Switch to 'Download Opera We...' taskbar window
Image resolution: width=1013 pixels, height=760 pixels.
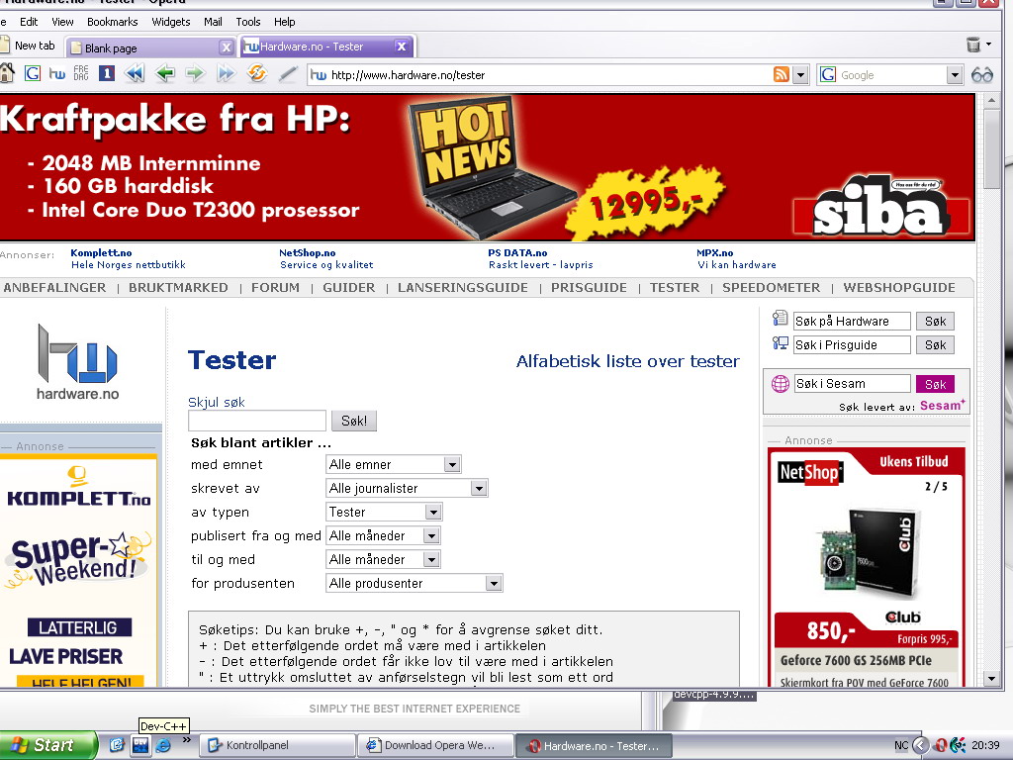coord(436,745)
